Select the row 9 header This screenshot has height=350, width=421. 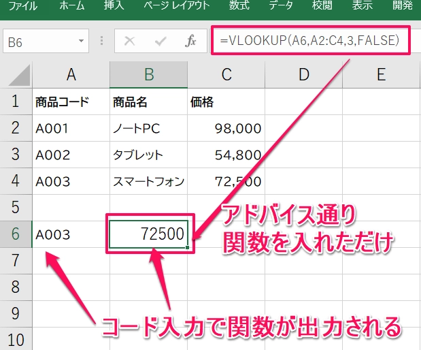click(x=16, y=314)
